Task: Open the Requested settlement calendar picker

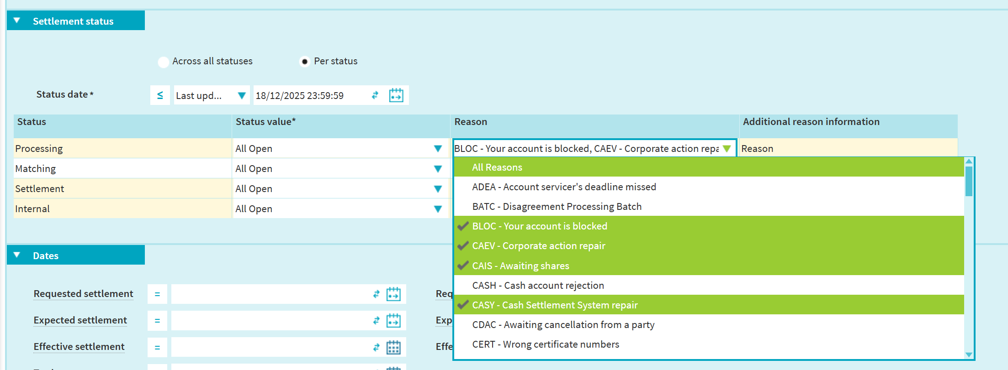Action: [393, 294]
